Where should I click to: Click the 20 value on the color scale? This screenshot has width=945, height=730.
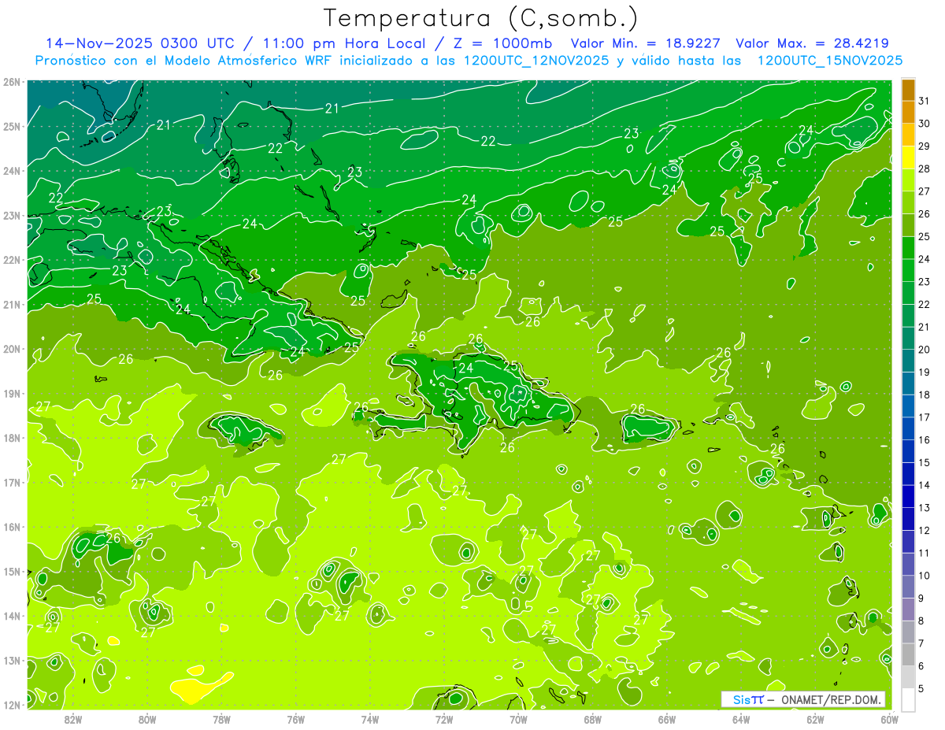tap(925, 350)
